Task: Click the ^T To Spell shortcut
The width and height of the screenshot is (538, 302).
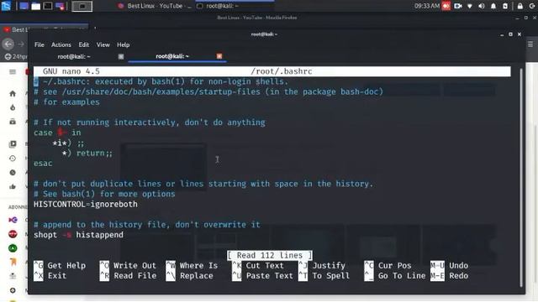Action: (324, 276)
